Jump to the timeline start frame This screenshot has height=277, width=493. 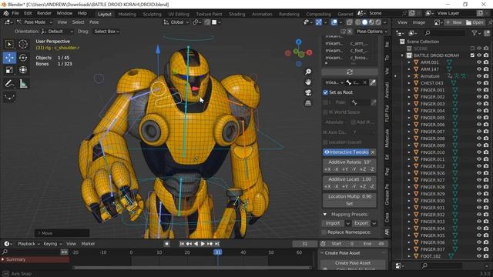[x=182, y=244]
